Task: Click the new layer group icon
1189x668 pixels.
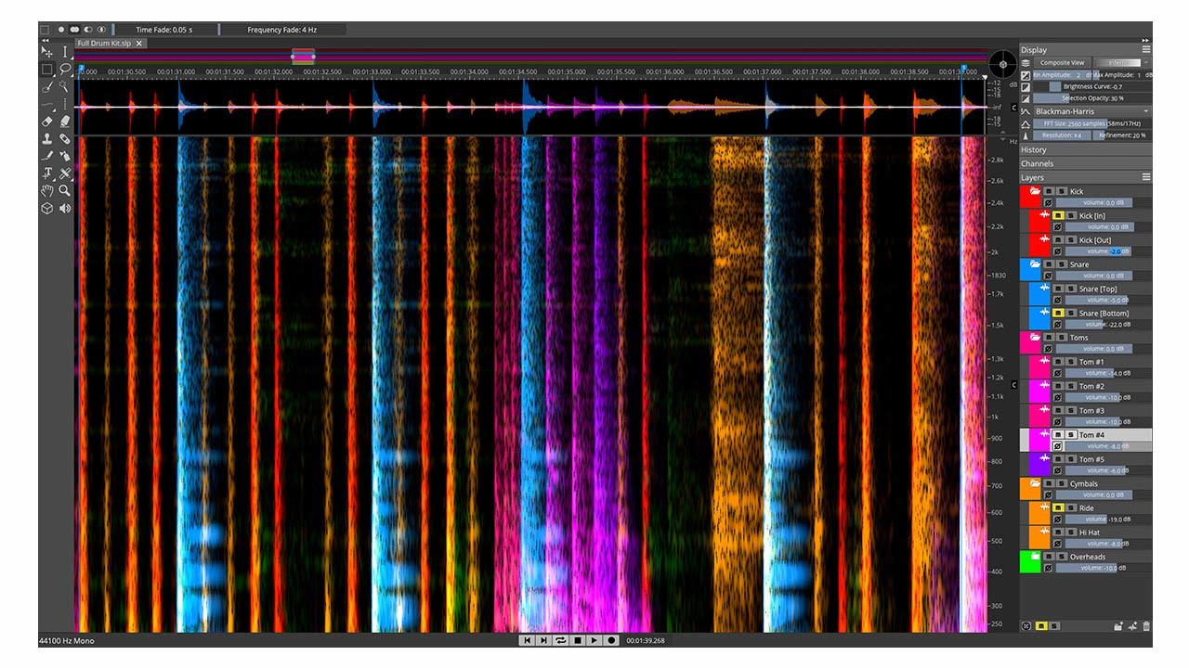Action: tap(1118, 626)
